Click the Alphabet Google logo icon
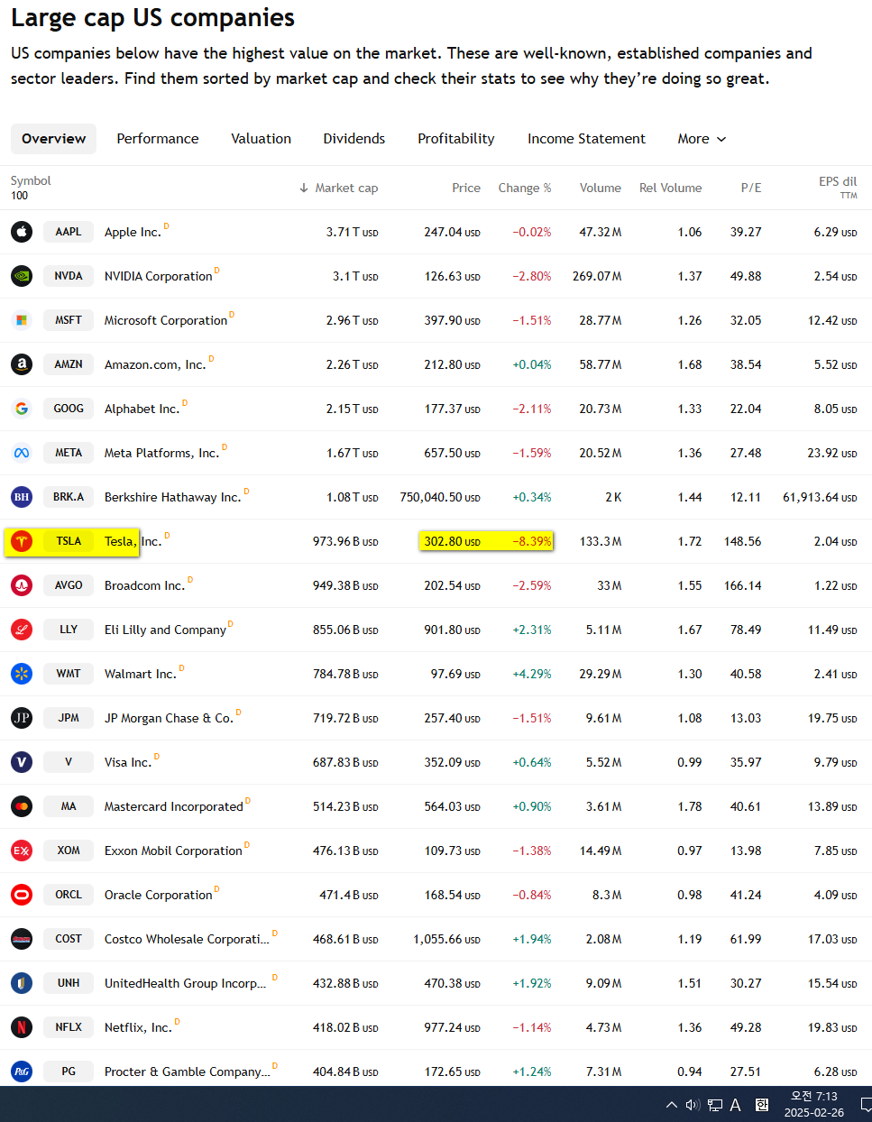This screenshot has width=872, height=1122. (x=22, y=409)
